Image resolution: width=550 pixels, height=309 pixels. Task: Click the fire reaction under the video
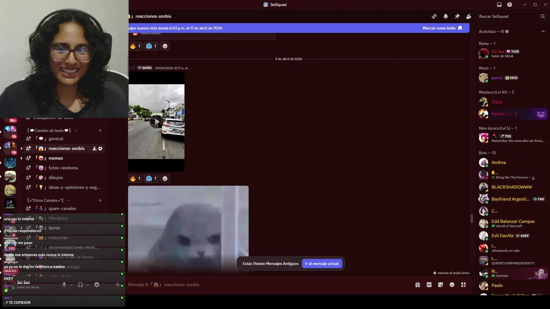pyautogui.click(x=135, y=178)
